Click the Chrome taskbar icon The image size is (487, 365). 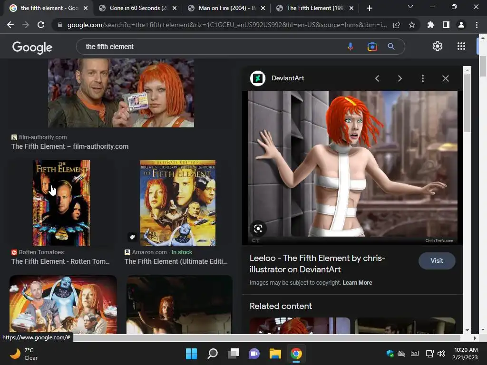click(x=296, y=354)
